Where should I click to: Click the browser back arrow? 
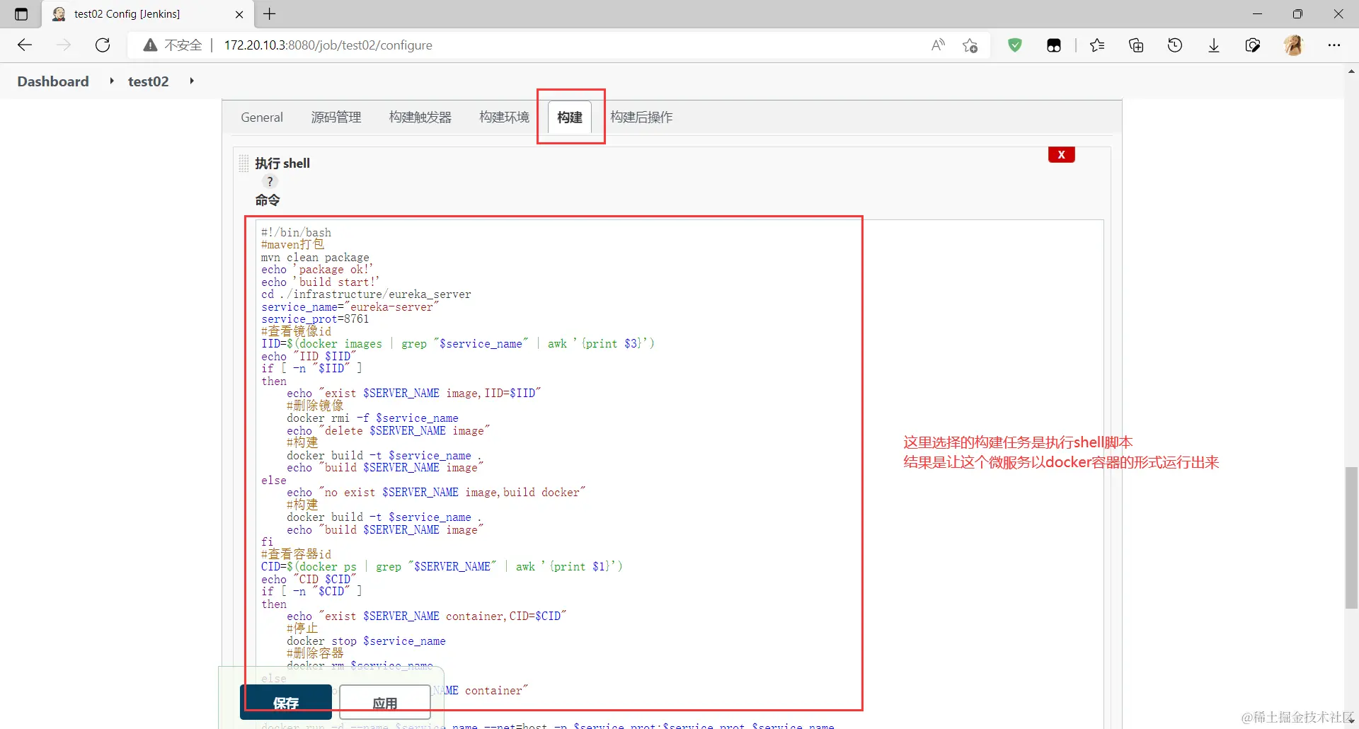pyautogui.click(x=25, y=45)
